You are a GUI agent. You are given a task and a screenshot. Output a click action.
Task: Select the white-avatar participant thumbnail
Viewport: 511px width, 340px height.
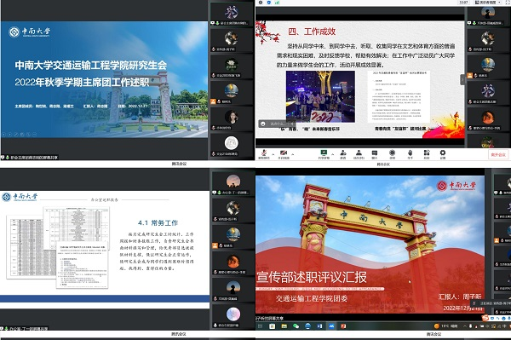tap(232, 145)
